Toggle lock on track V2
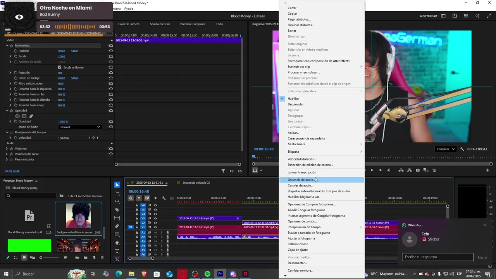This screenshot has height=279, width=496. coord(137,223)
